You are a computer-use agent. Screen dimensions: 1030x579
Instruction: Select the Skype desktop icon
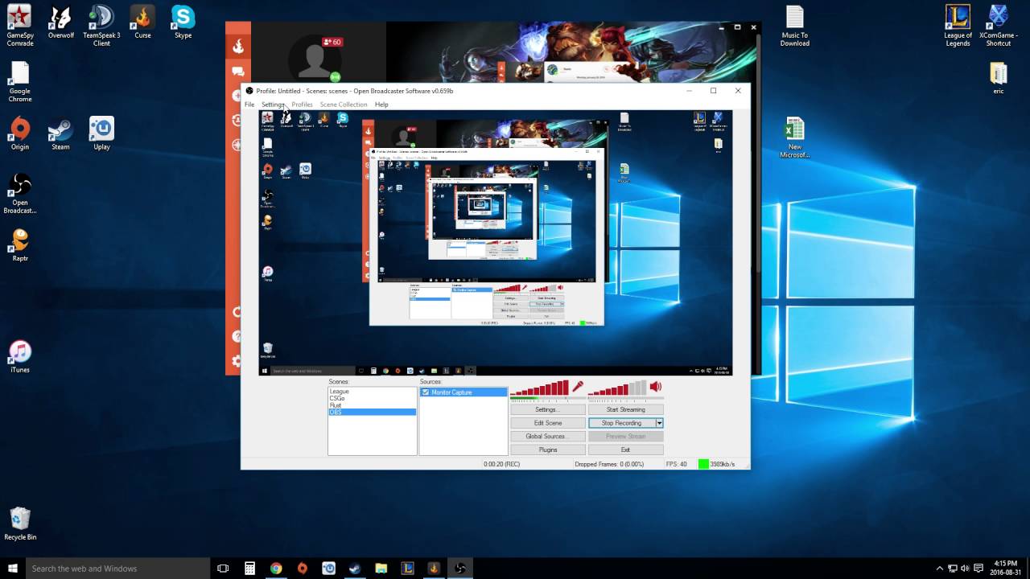coord(183,23)
